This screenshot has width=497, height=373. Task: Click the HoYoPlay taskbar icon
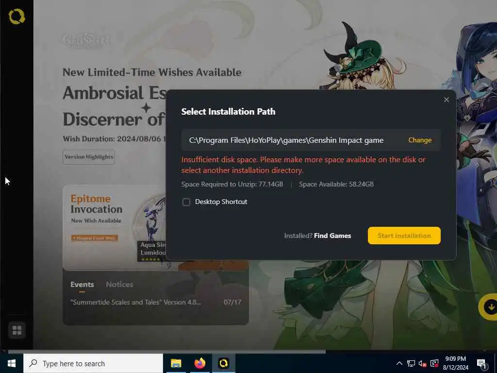[223, 363]
